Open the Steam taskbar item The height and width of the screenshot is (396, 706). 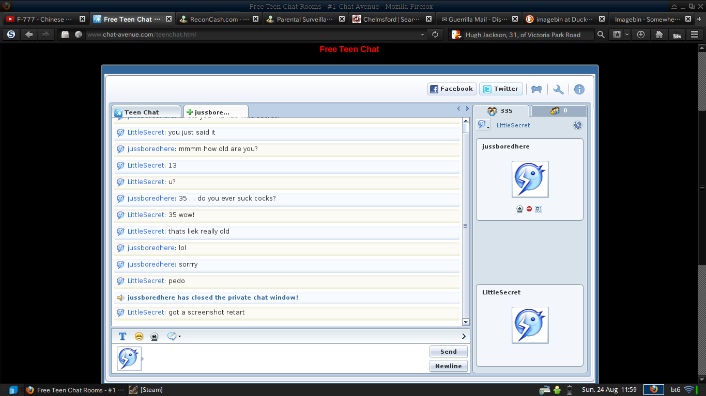click(146, 390)
